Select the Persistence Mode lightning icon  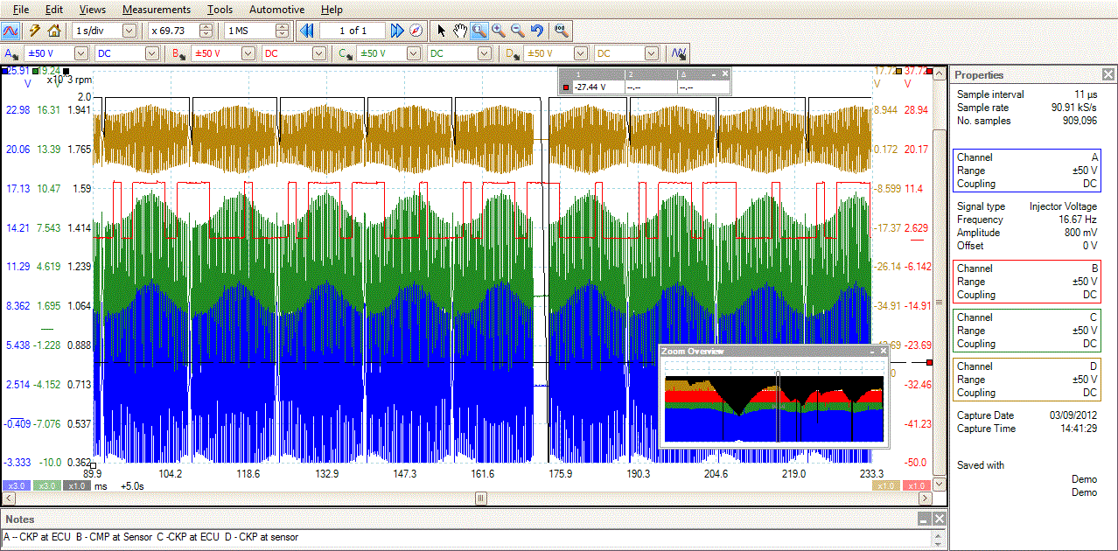[35, 31]
